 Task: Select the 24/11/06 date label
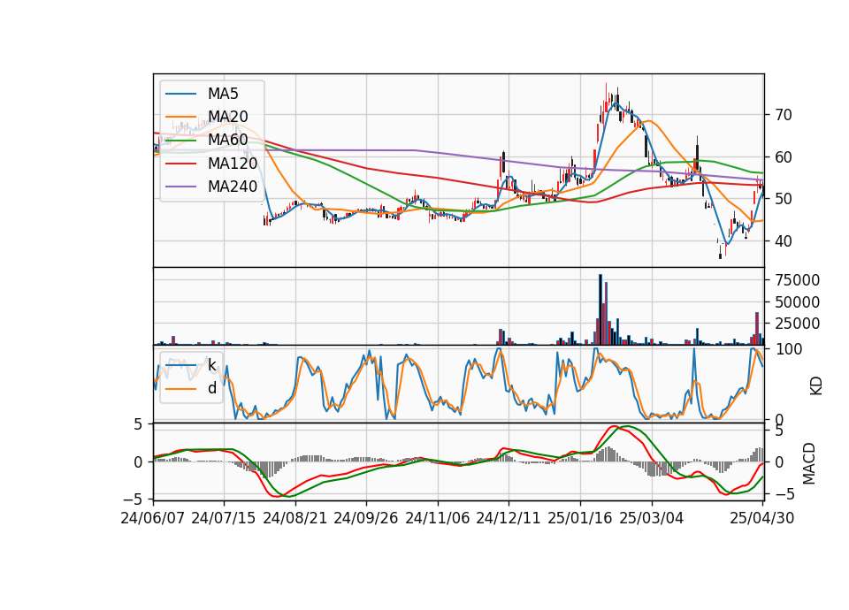click(x=438, y=518)
